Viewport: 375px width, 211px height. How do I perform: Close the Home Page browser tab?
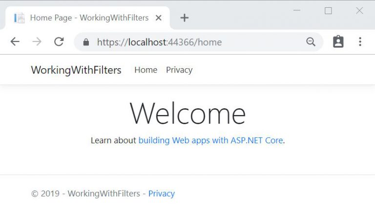click(x=158, y=18)
